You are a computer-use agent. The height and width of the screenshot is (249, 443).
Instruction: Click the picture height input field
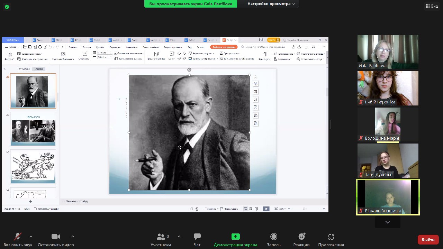pos(103,53)
